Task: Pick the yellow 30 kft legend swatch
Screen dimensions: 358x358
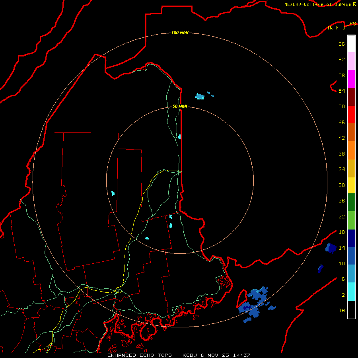Action: (351, 185)
